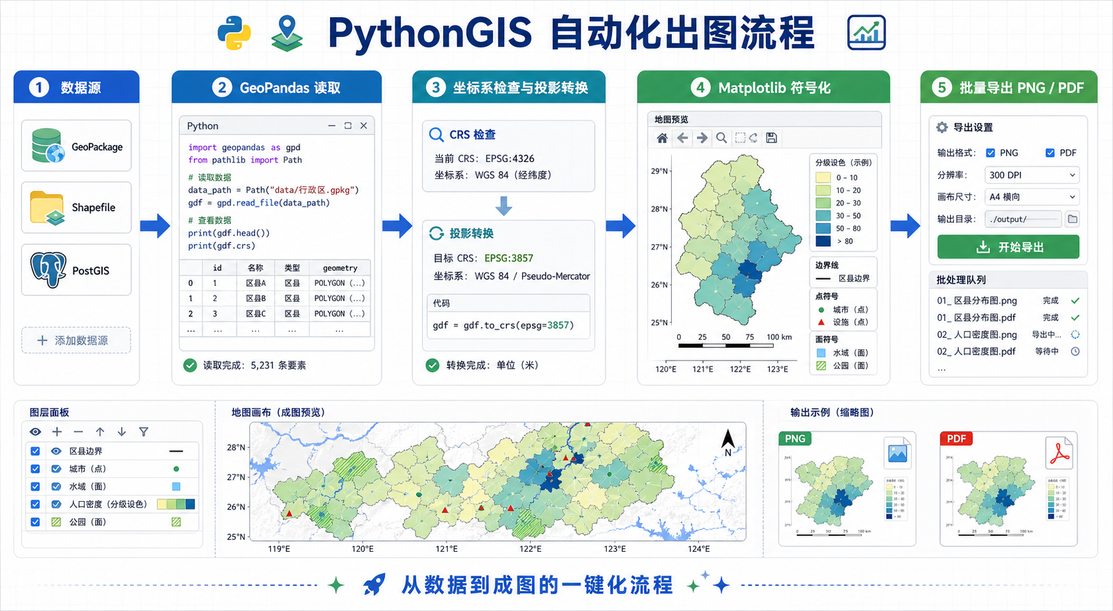Select the Matplotlib 符号化 step header

click(763, 87)
